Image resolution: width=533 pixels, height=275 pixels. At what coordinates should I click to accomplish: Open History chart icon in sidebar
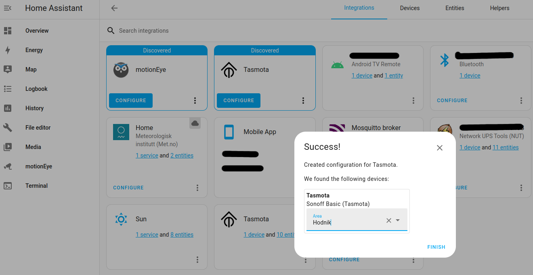(x=8, y=108)
